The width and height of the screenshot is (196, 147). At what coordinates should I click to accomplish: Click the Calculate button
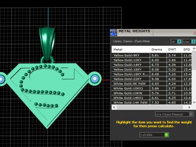click(x=154, y=135)
